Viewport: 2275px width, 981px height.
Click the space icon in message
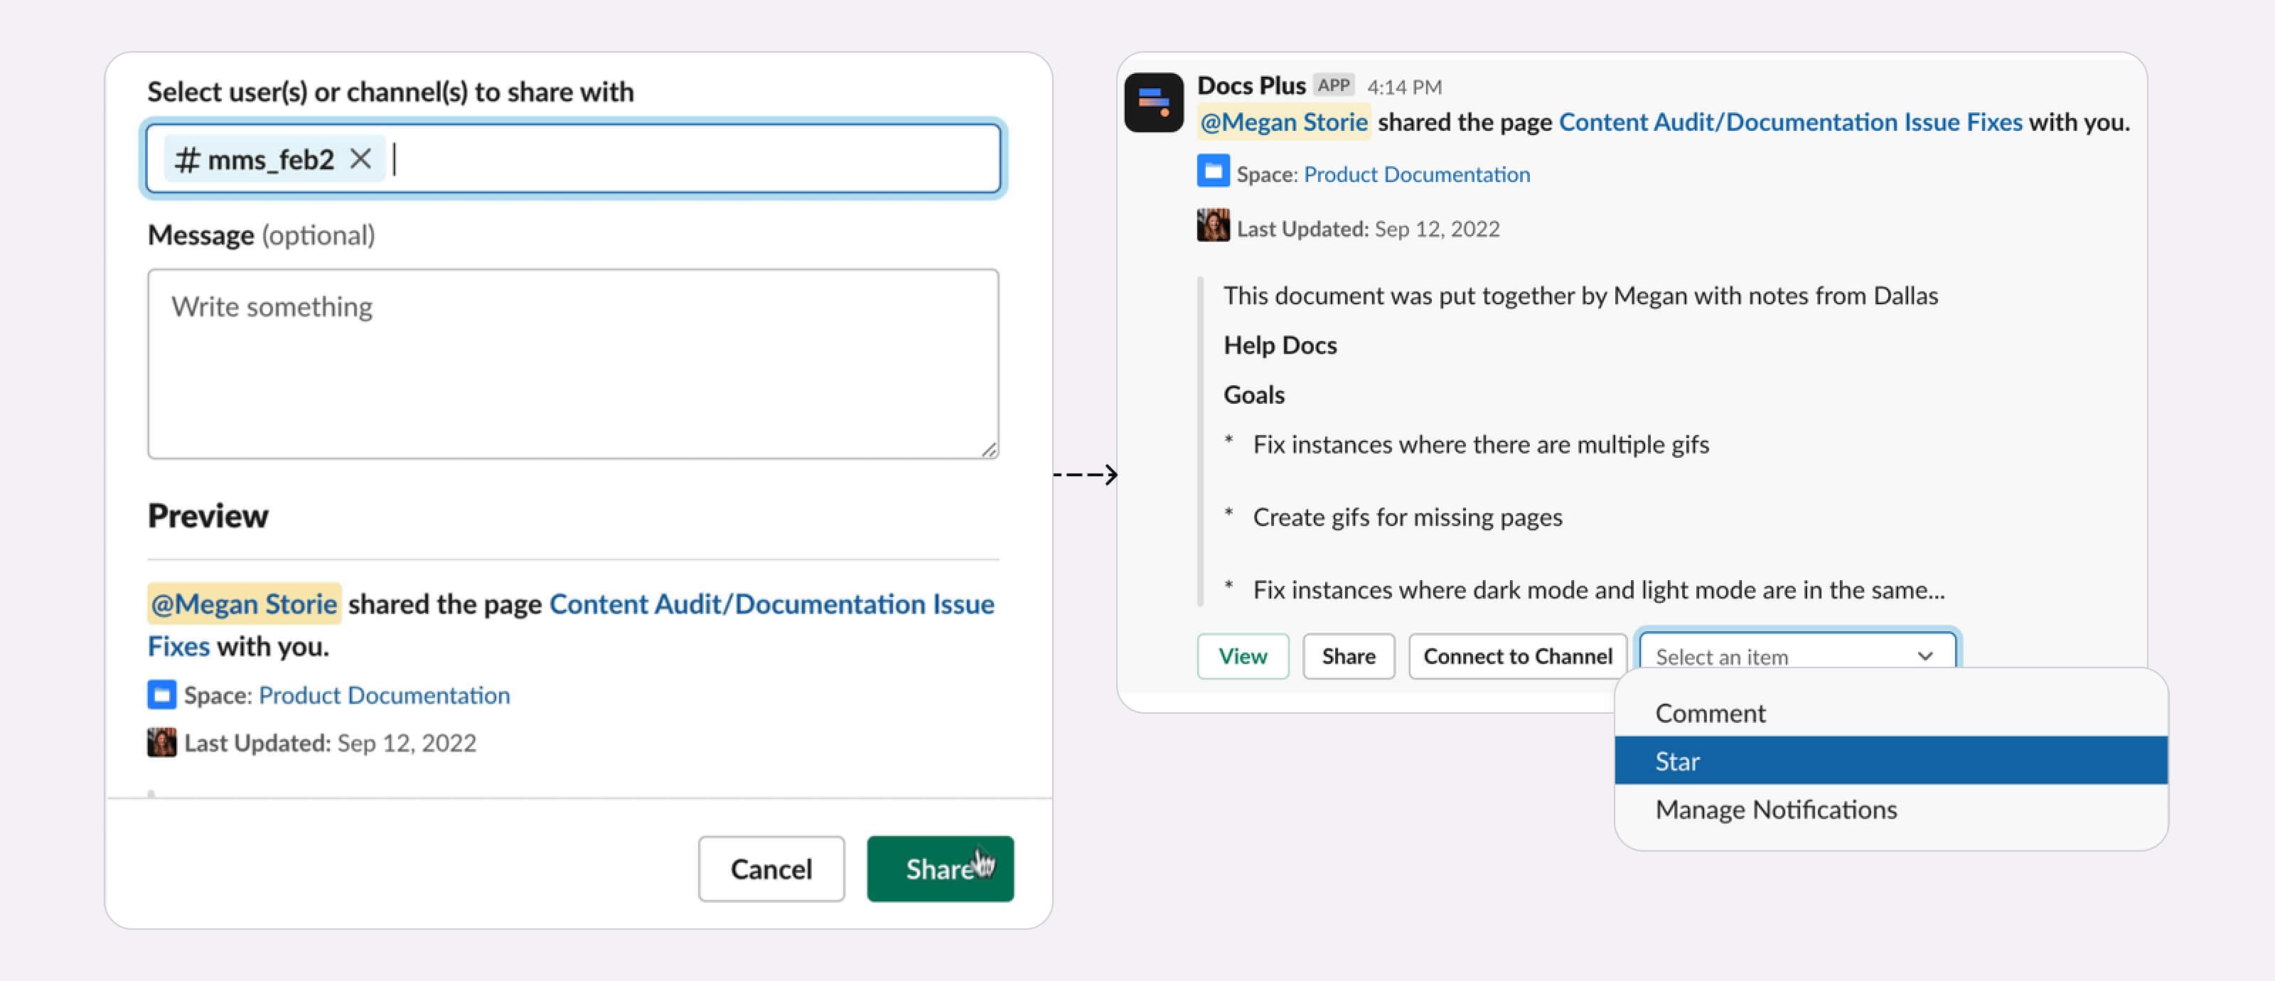[1213, 171]
